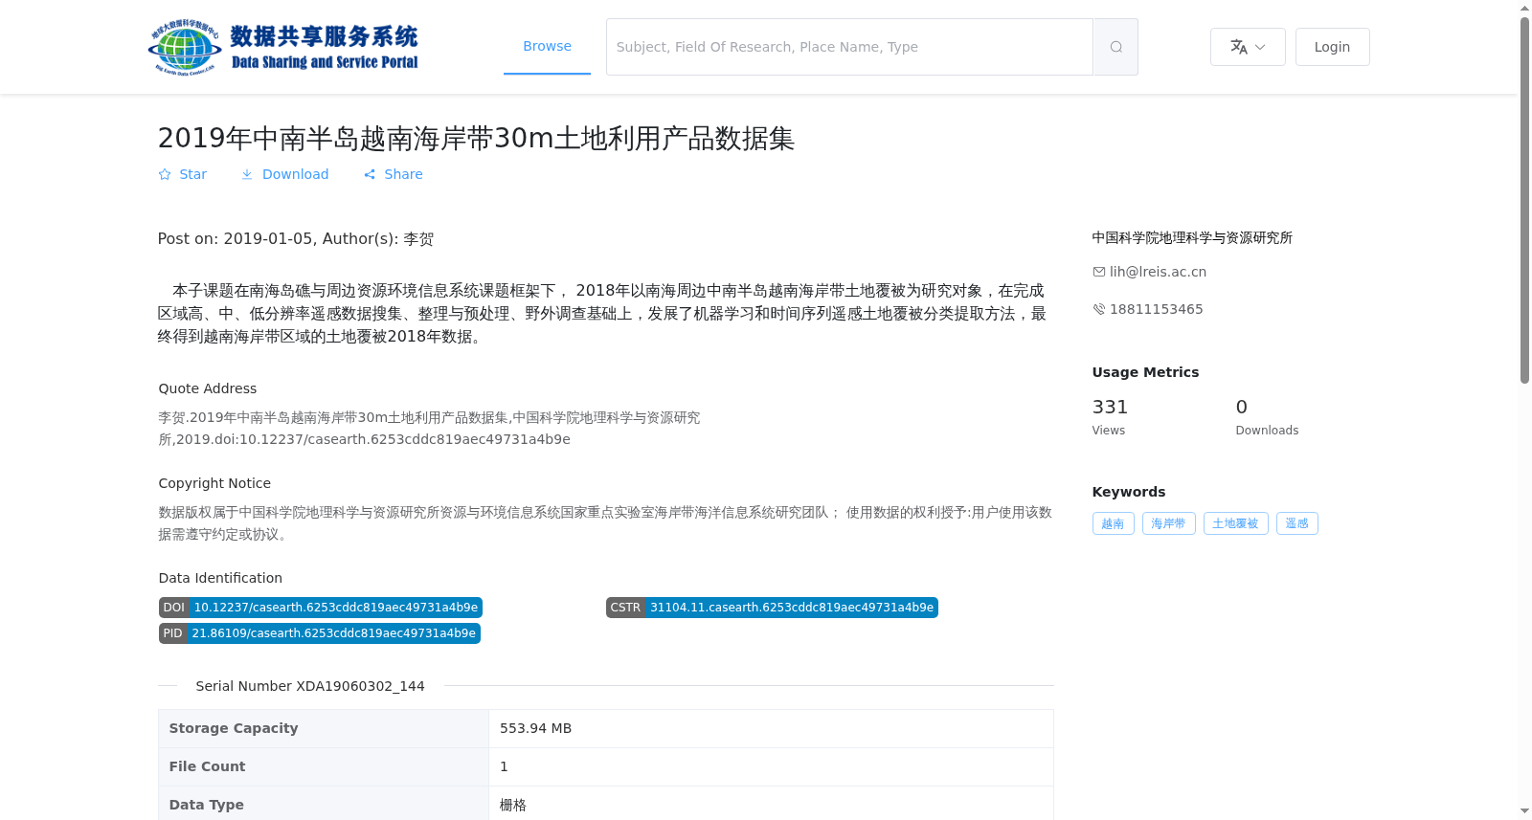This screenshot has width=1532, height=820.
Task: Click the DOI identifier badge
Action: pyautogui.click(x=320, y=608)
